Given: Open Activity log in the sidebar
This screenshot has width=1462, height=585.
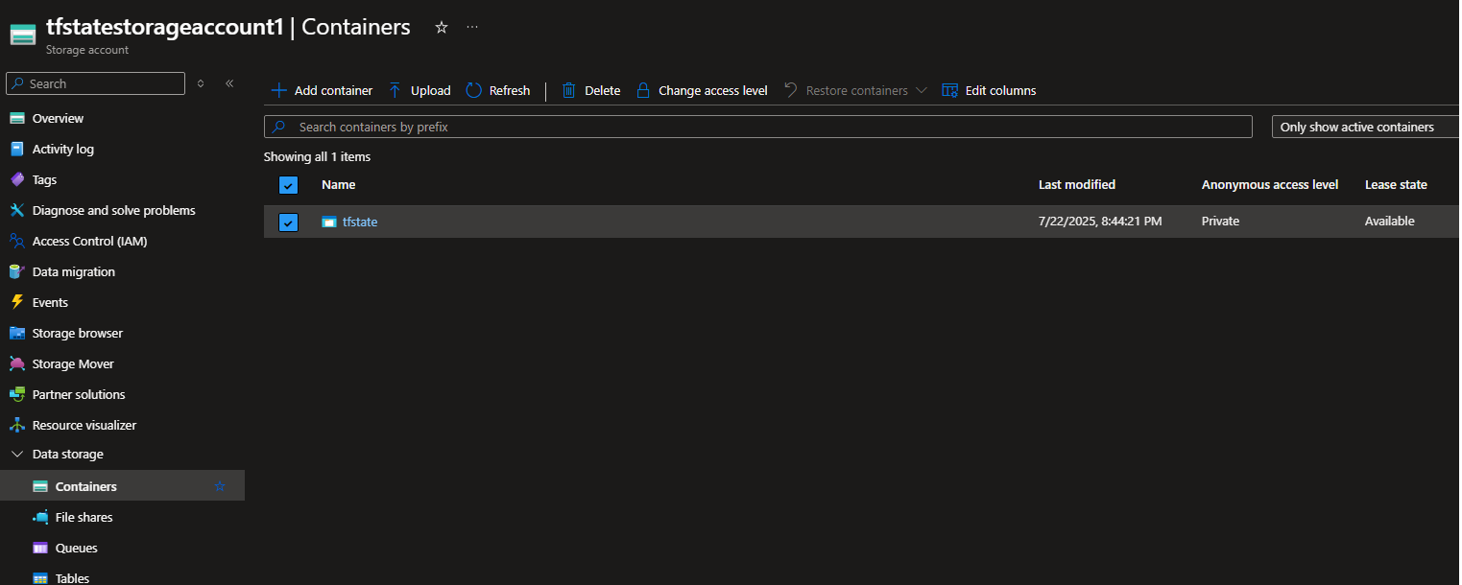Looking at the screenshot, I should (63, 150).
